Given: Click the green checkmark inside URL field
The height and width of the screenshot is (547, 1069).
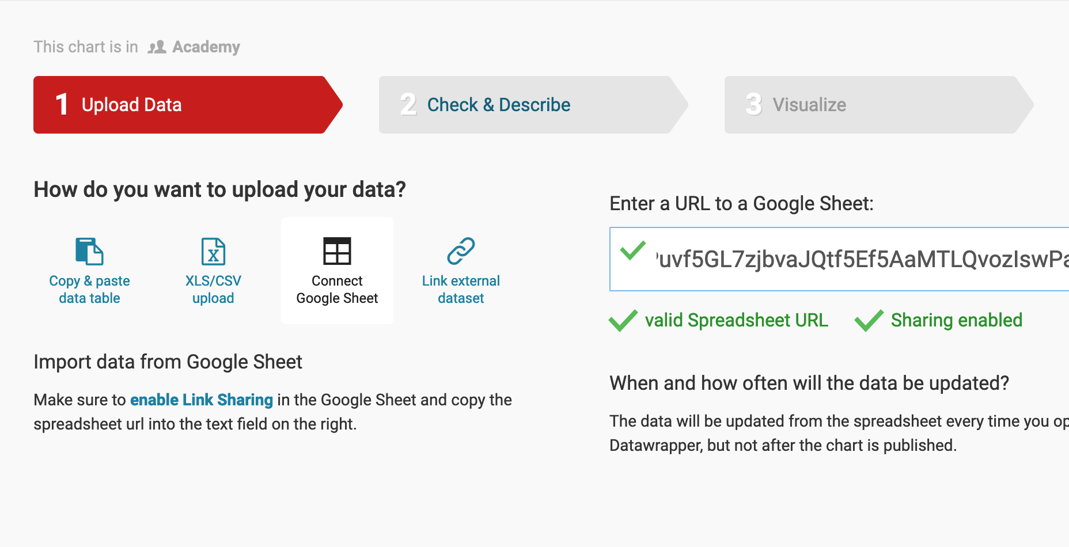Looking at the screenshot, I should [x=632, y=251].
